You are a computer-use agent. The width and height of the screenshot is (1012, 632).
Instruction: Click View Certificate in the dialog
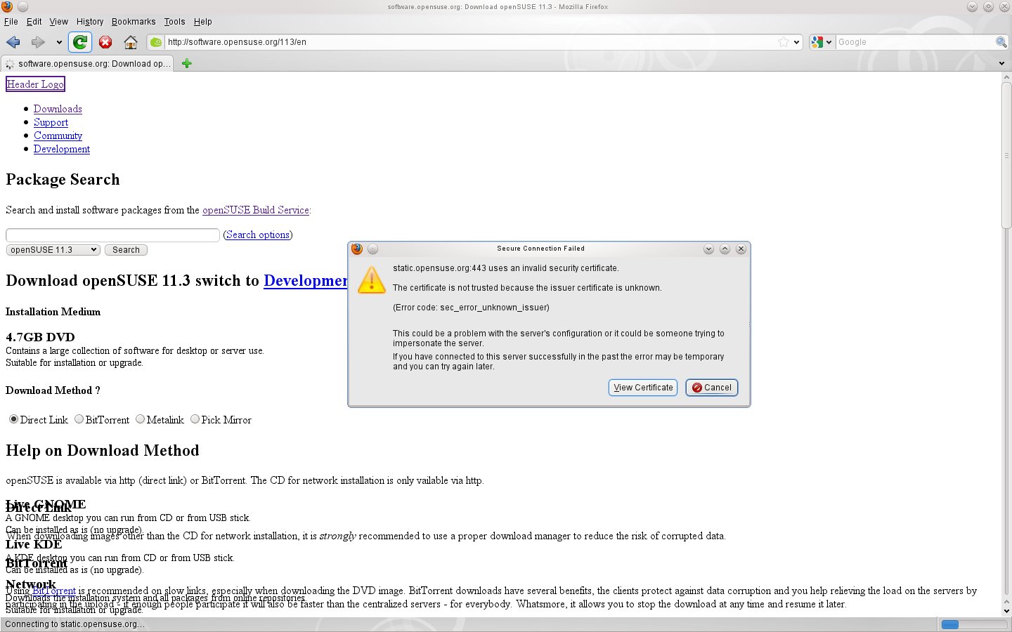[x=643, y=388]
